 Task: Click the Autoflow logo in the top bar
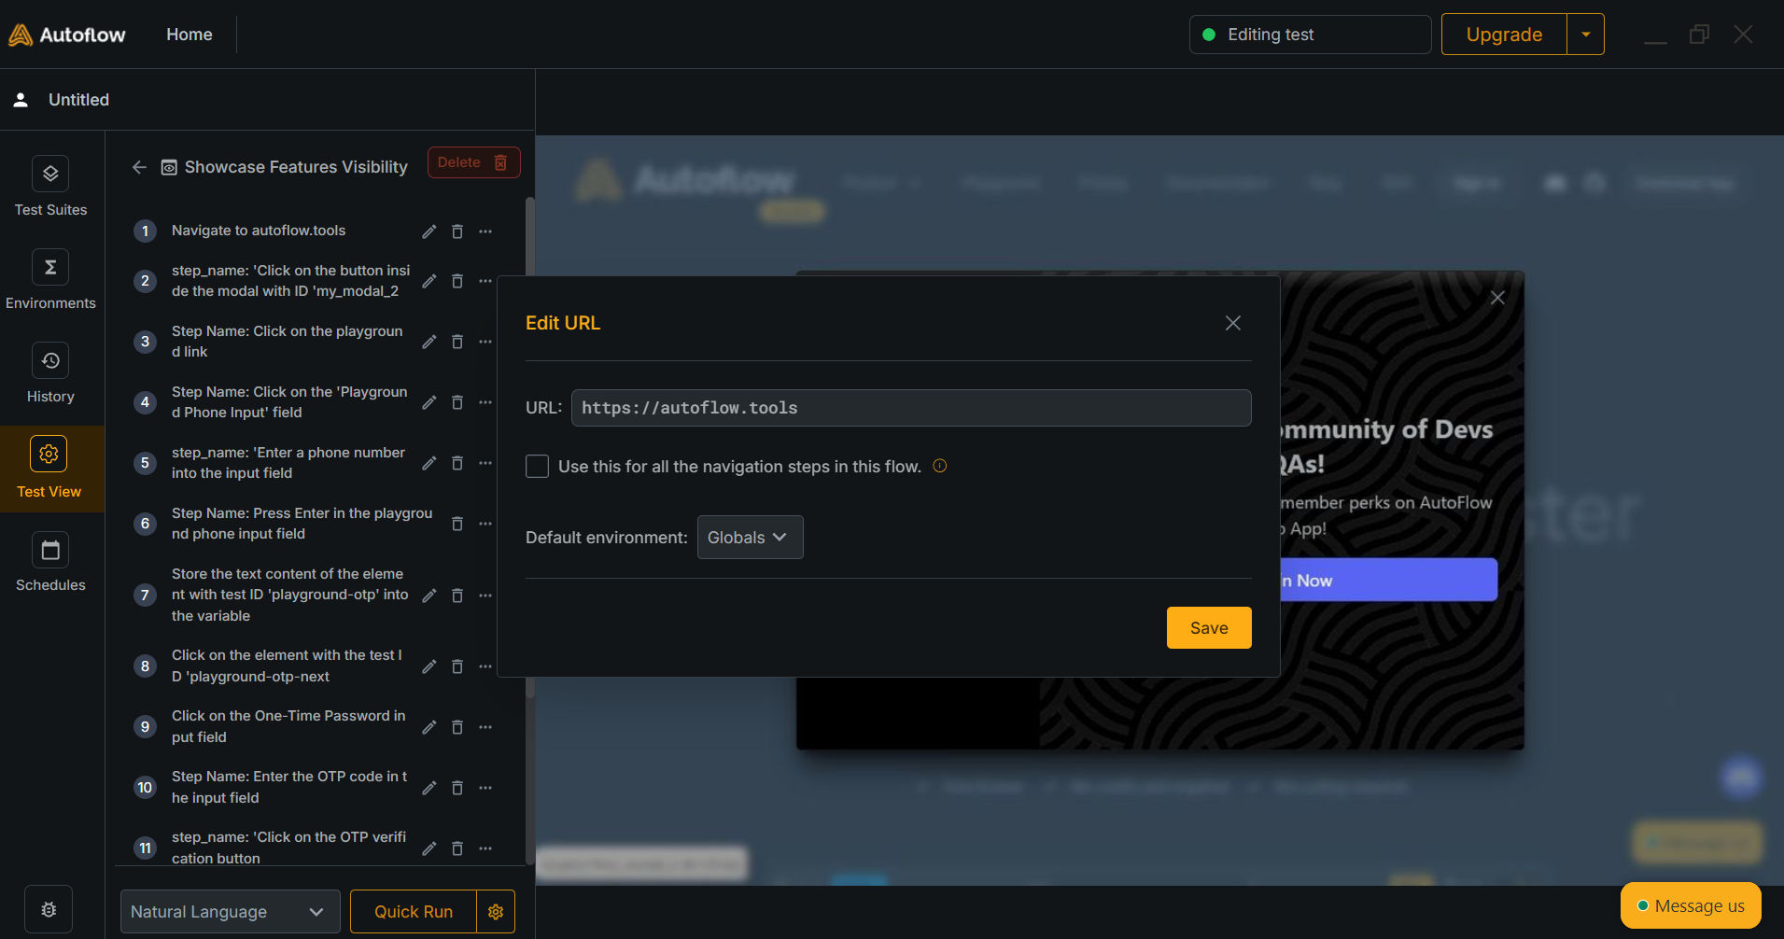(x=67, y=35)
